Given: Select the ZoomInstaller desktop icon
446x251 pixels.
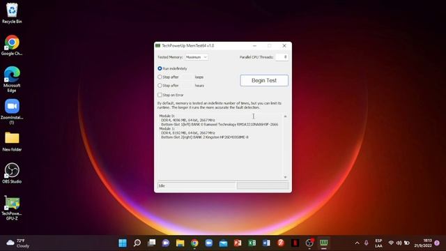Looking at the screenshot, I should coord(12,112).
